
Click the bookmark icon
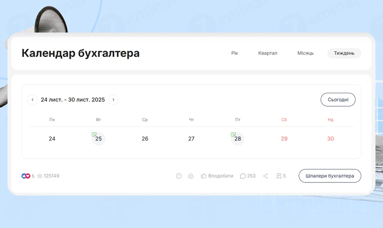click(x=279, y=176)
